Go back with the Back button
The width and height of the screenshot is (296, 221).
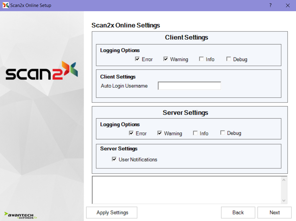click(x=238, y=213)
